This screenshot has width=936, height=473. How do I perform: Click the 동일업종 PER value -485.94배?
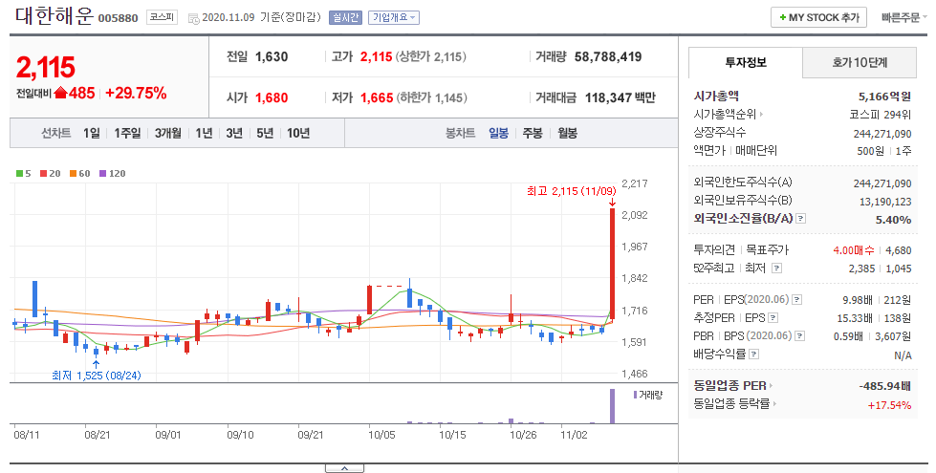(x=885, y=386)
